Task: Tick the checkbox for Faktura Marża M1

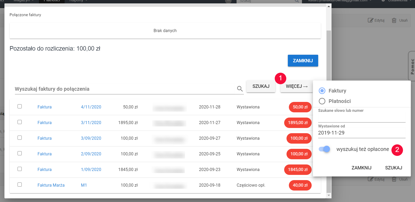Action: pos(20,185)
